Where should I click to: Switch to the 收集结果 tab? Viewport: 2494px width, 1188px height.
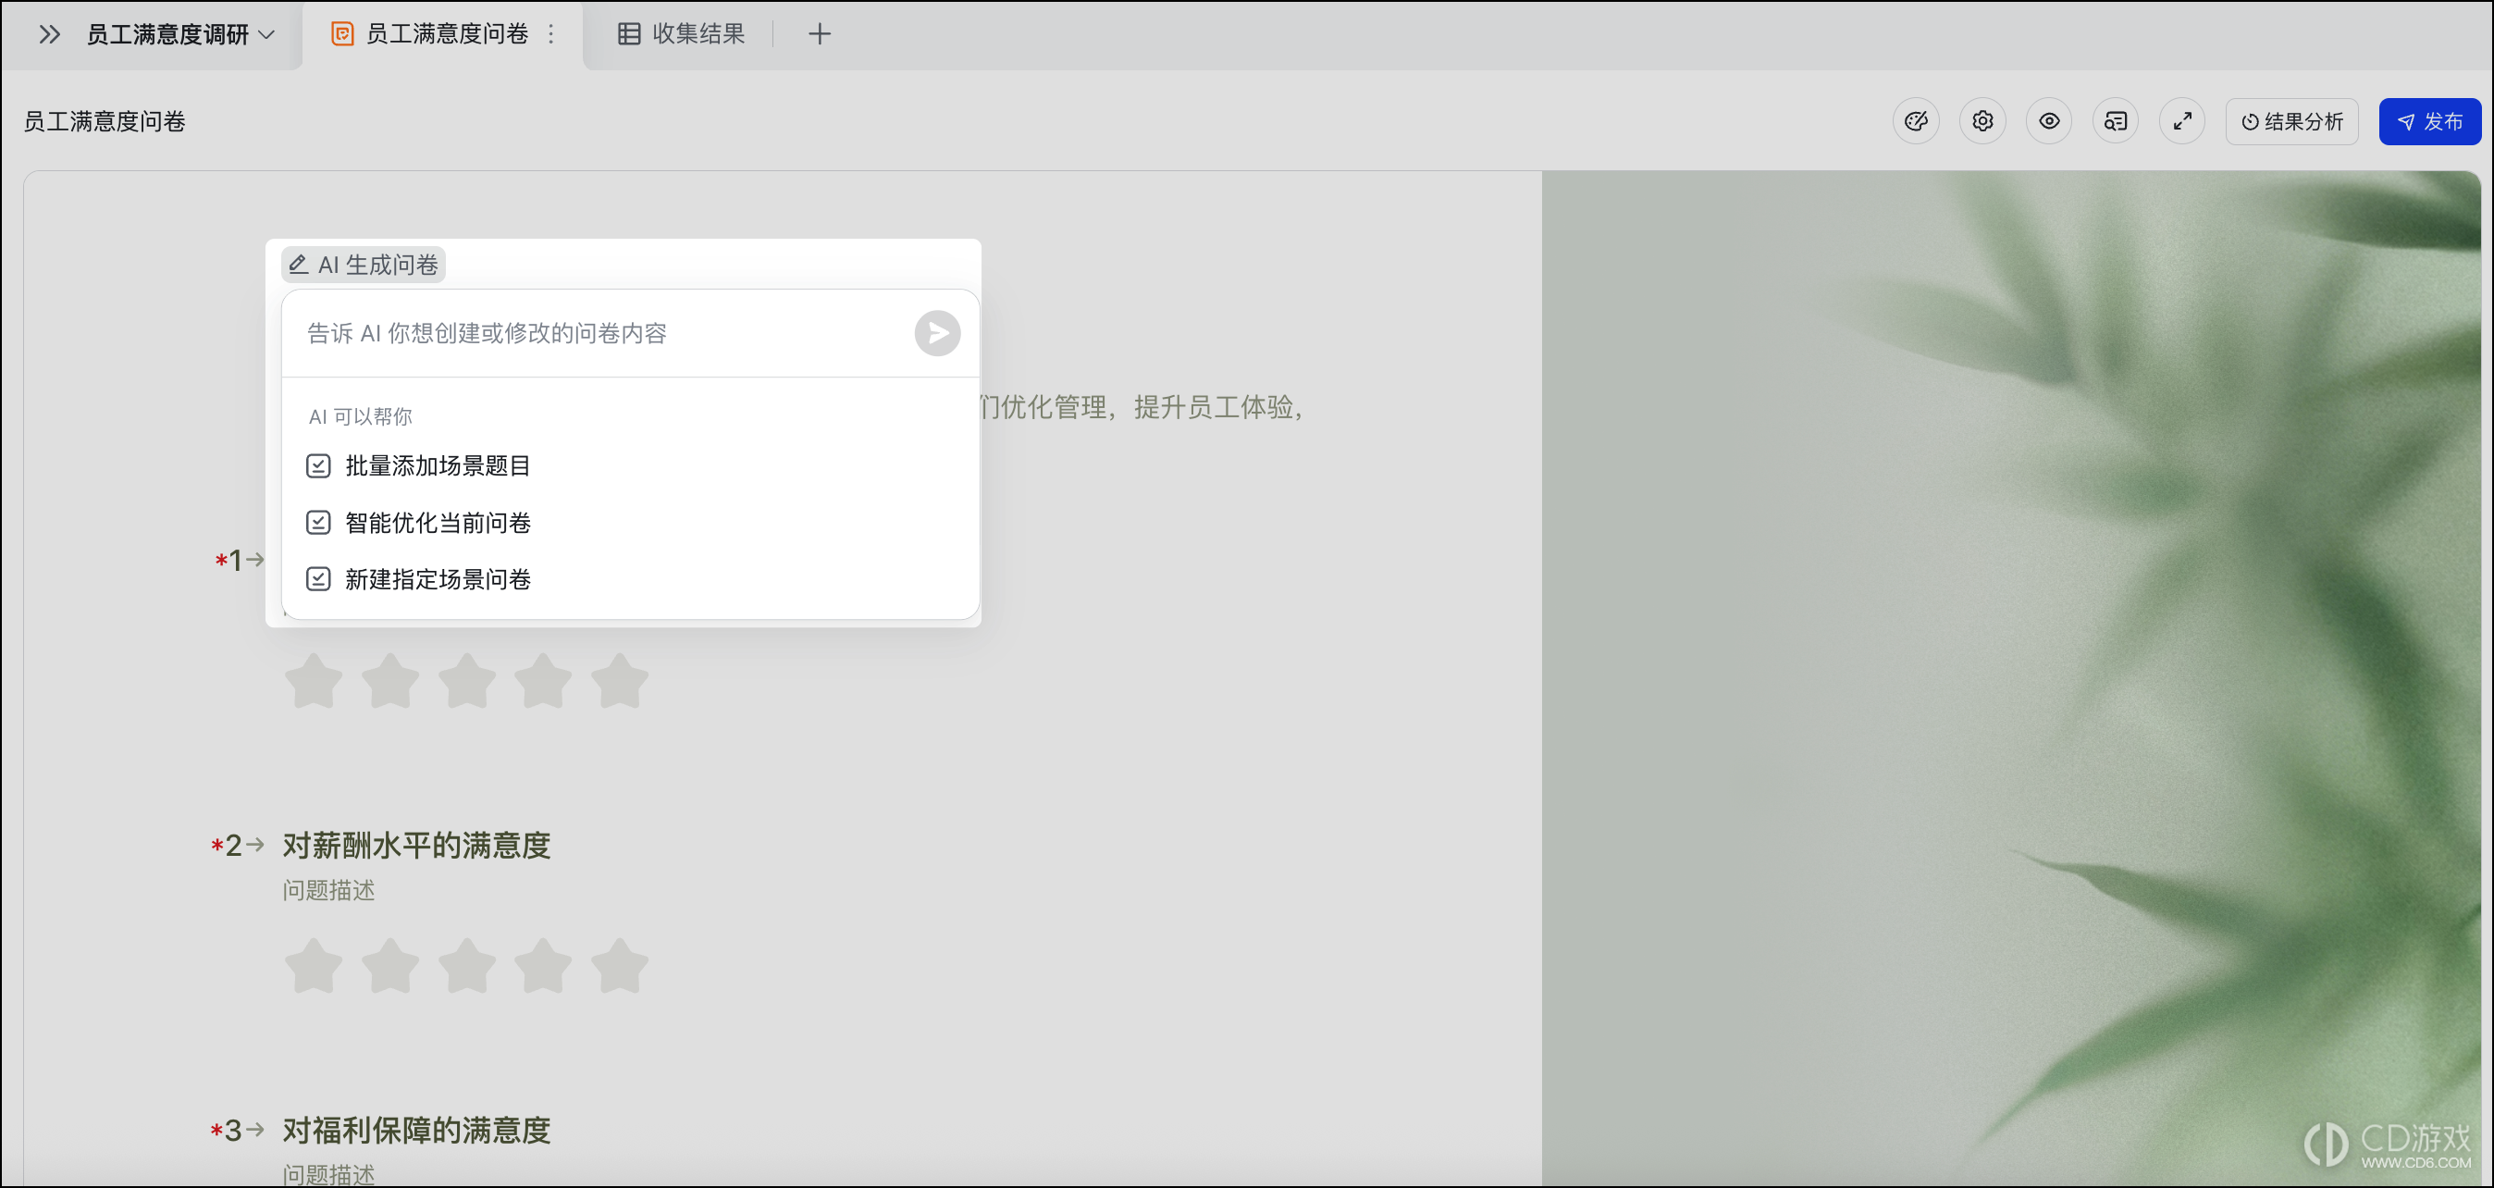682,35
